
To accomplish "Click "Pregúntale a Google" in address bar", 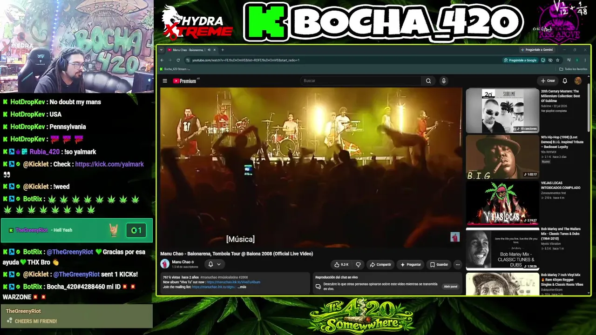I will 520,60.
